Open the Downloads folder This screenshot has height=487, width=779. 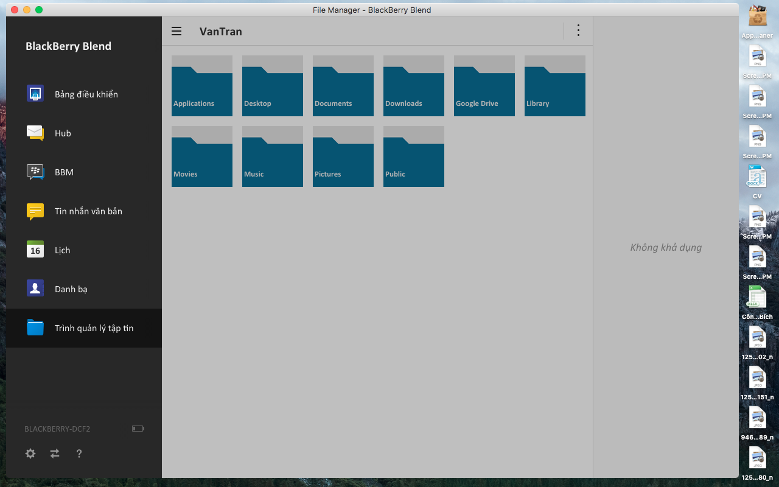click(414, 86)
